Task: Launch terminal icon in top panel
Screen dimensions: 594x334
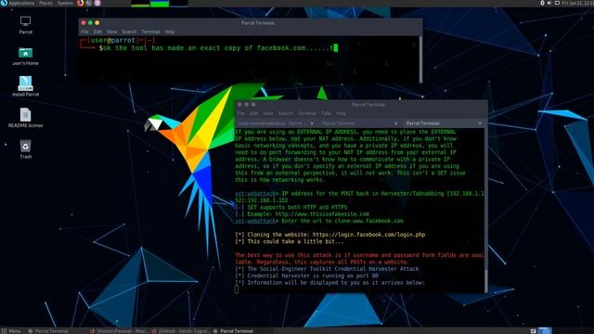Action: click(89, 3)
